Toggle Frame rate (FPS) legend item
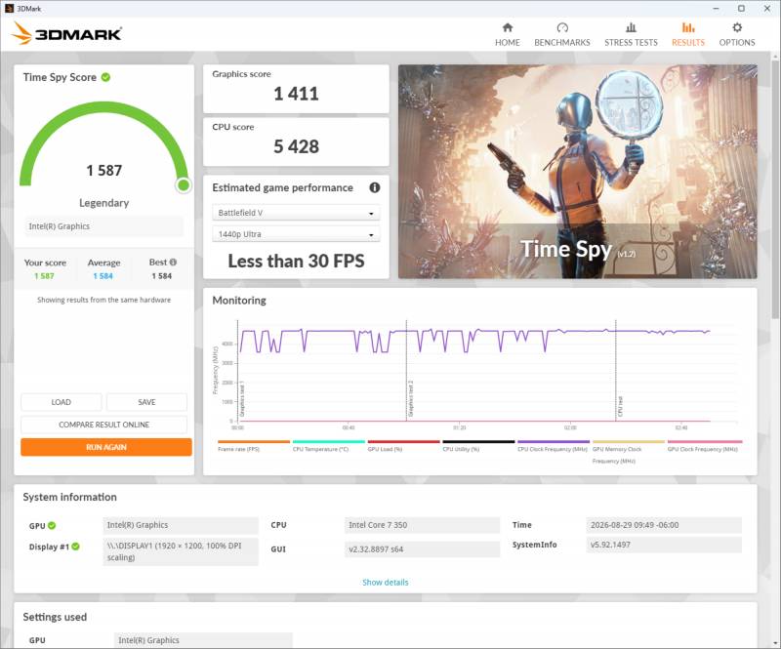The height and width of the screenshot is (649, 781). tap(254, 445)
